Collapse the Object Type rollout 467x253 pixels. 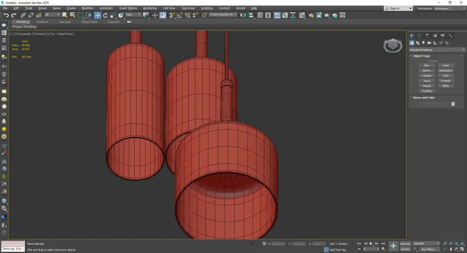pos(421,56)
